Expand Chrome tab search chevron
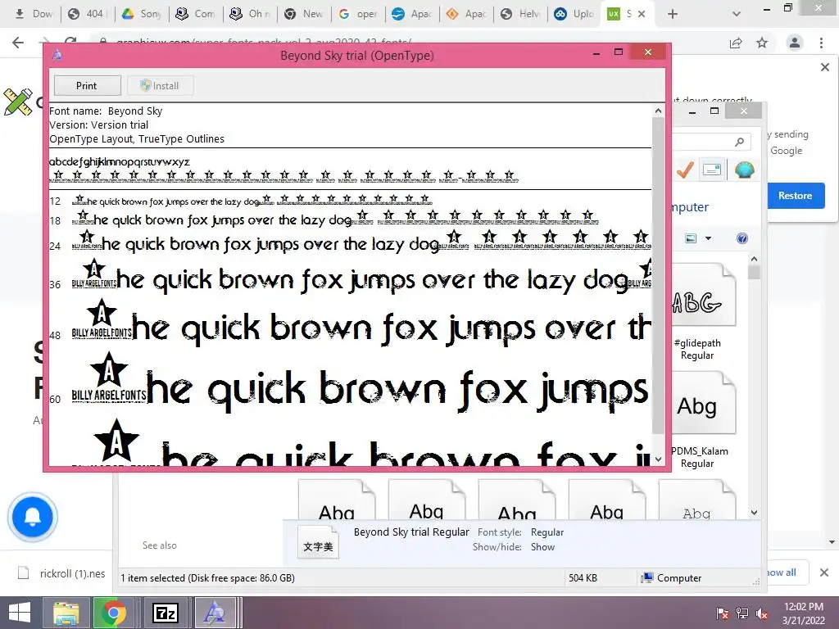This screenshot has height=629, width=839. coord(737,14)
